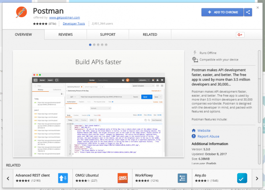265x190 pixels.
Task: Click the Website home icon
Action: coord(194,131)
